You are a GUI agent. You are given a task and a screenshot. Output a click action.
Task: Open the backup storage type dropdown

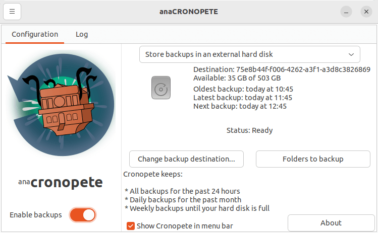[249, 54]
